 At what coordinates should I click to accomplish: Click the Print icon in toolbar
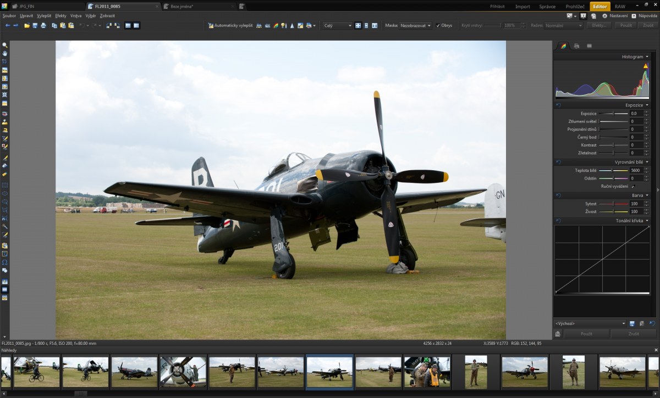(x=43, y=26)
